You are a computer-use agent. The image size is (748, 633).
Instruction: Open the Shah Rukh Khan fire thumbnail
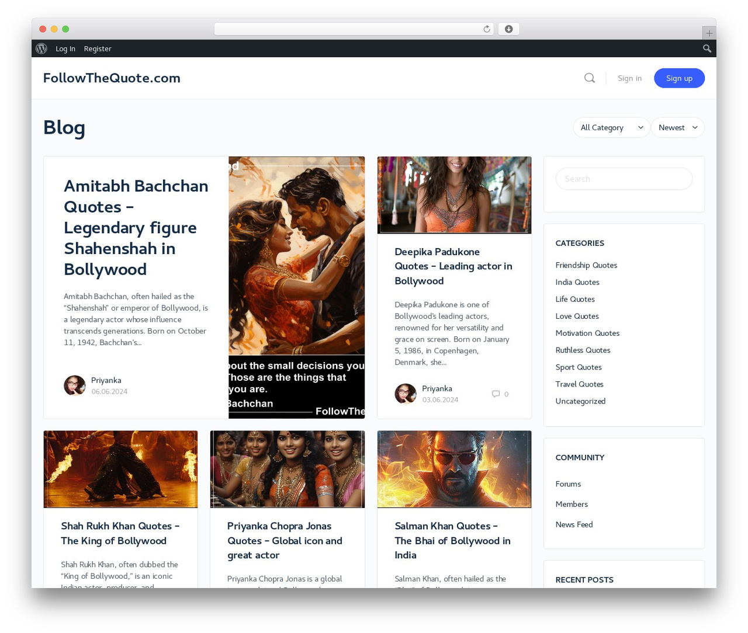[120, 469]
